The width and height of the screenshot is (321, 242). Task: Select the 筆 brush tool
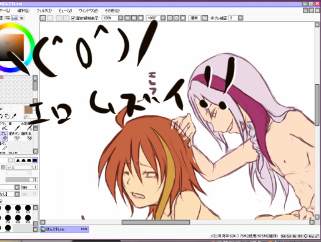pyautogui.click(x=14, y=127)
